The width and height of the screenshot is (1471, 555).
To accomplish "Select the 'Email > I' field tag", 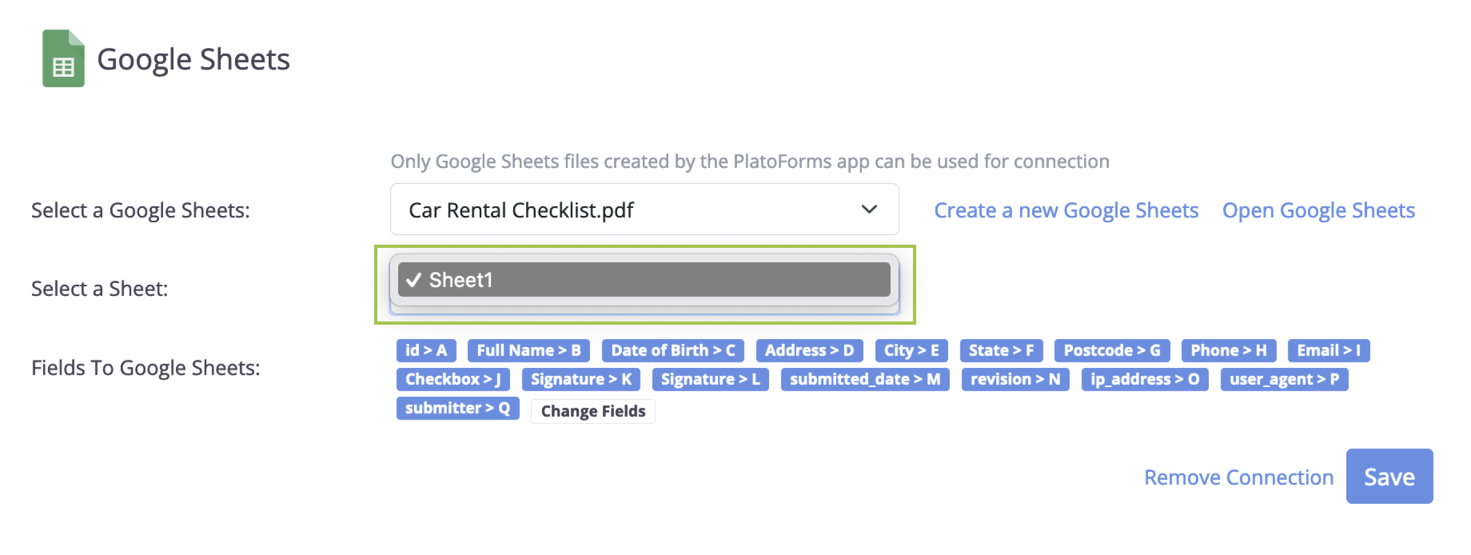I will pos(1328,351).
